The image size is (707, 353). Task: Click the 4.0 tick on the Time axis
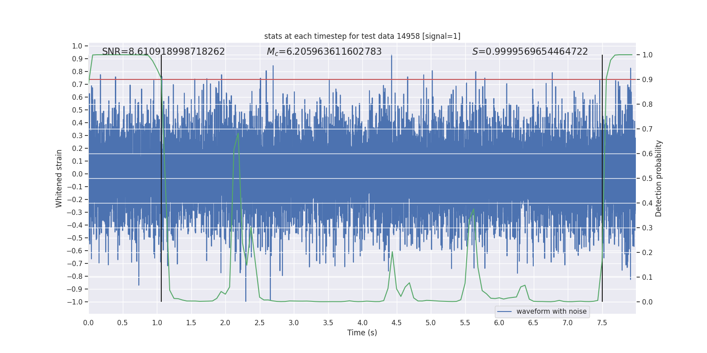tap(362, 323)
